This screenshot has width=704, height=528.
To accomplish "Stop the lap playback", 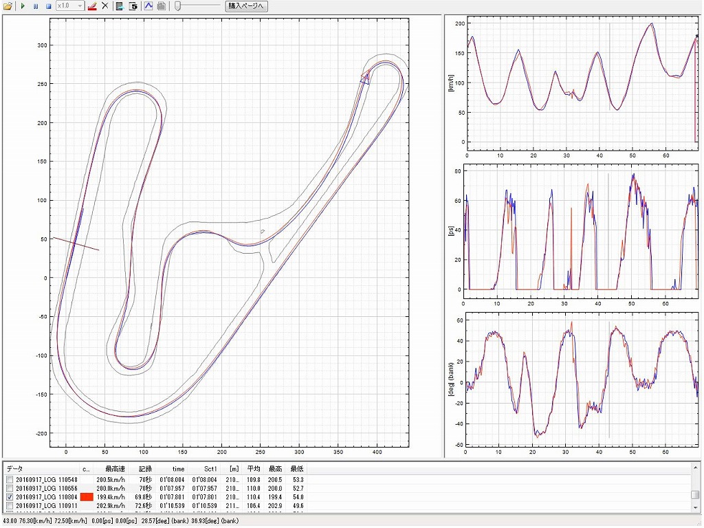I will click(48, 6).
